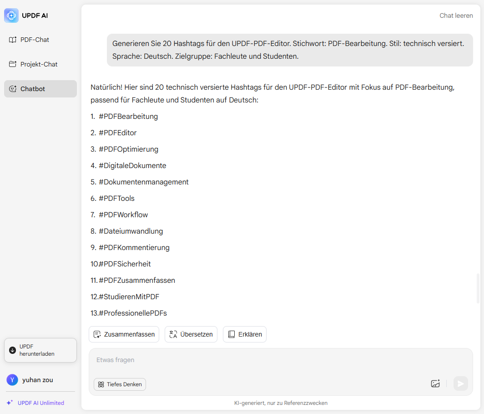The height and width of the screenshot is (414, 484).
Task: Focus the Etwas fragen input field
Action: click(x=281, y=360)
